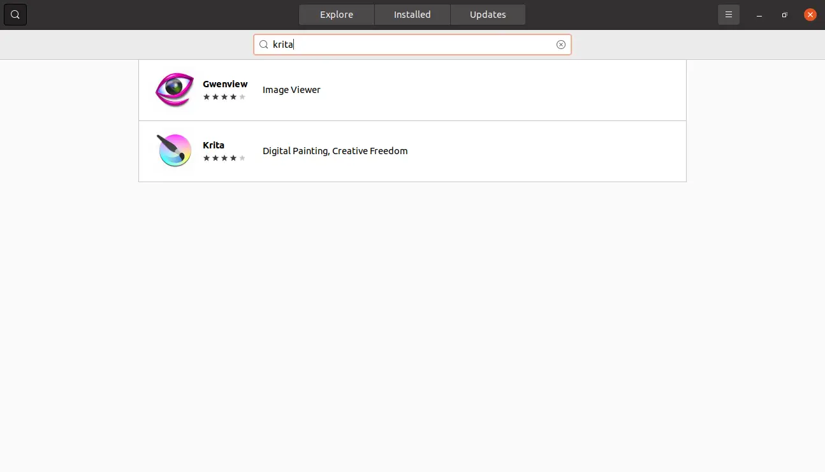
Task: Click the Gwenview star rating
Action: 224,97
